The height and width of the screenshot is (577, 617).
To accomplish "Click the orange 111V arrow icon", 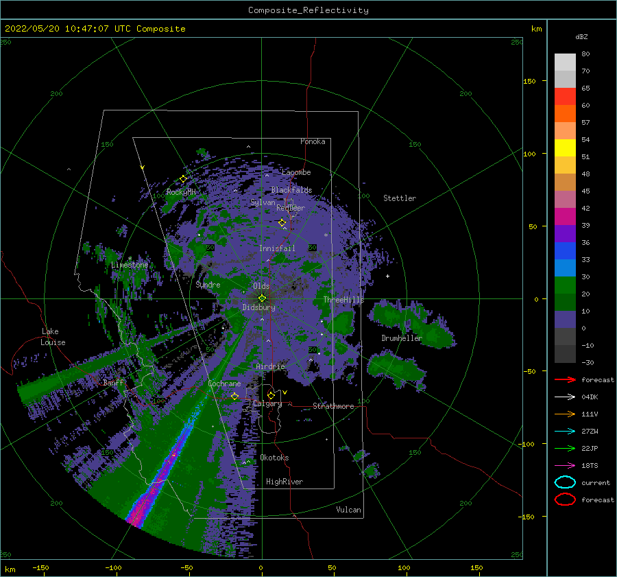I will (565, 414).
